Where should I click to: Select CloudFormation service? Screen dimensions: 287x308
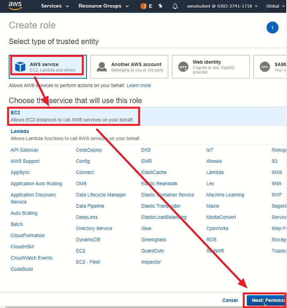click(28, 235)
